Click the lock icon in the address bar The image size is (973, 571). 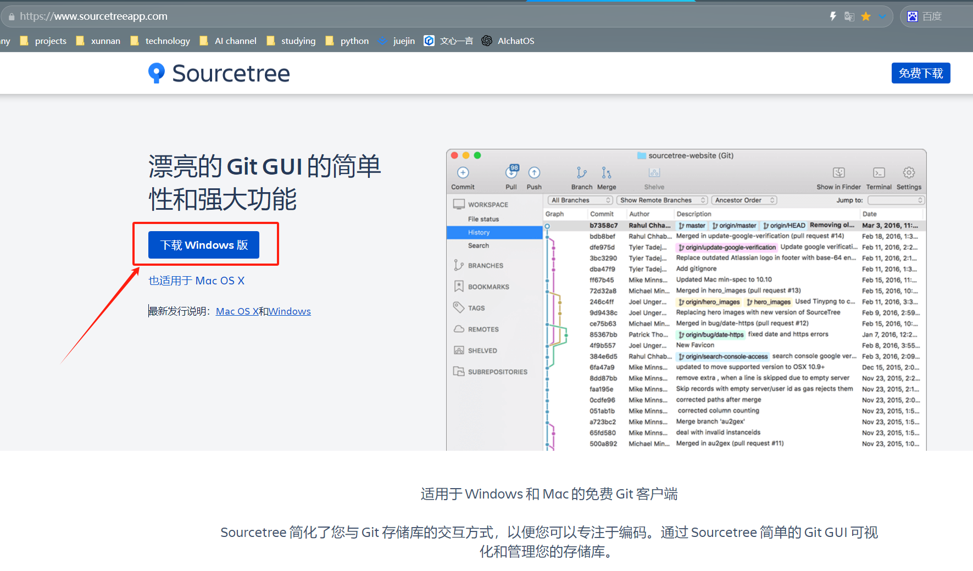(12, 16)
